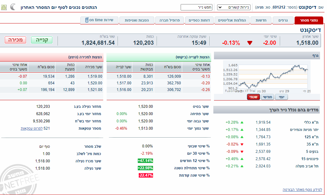Image resolution: width=327 pixels, height=195 pixels.
Task: Select the חודשי chart range button
Action: 267,97
